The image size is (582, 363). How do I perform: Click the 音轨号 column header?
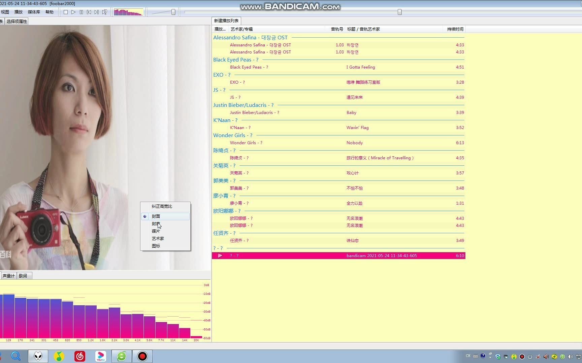(x=335, y=29)
